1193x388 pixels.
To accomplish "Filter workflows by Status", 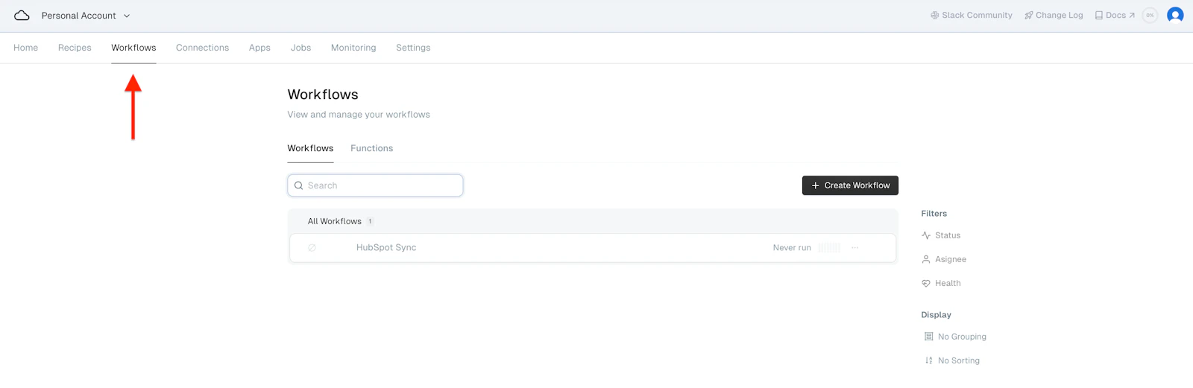I will pos(941,235).
